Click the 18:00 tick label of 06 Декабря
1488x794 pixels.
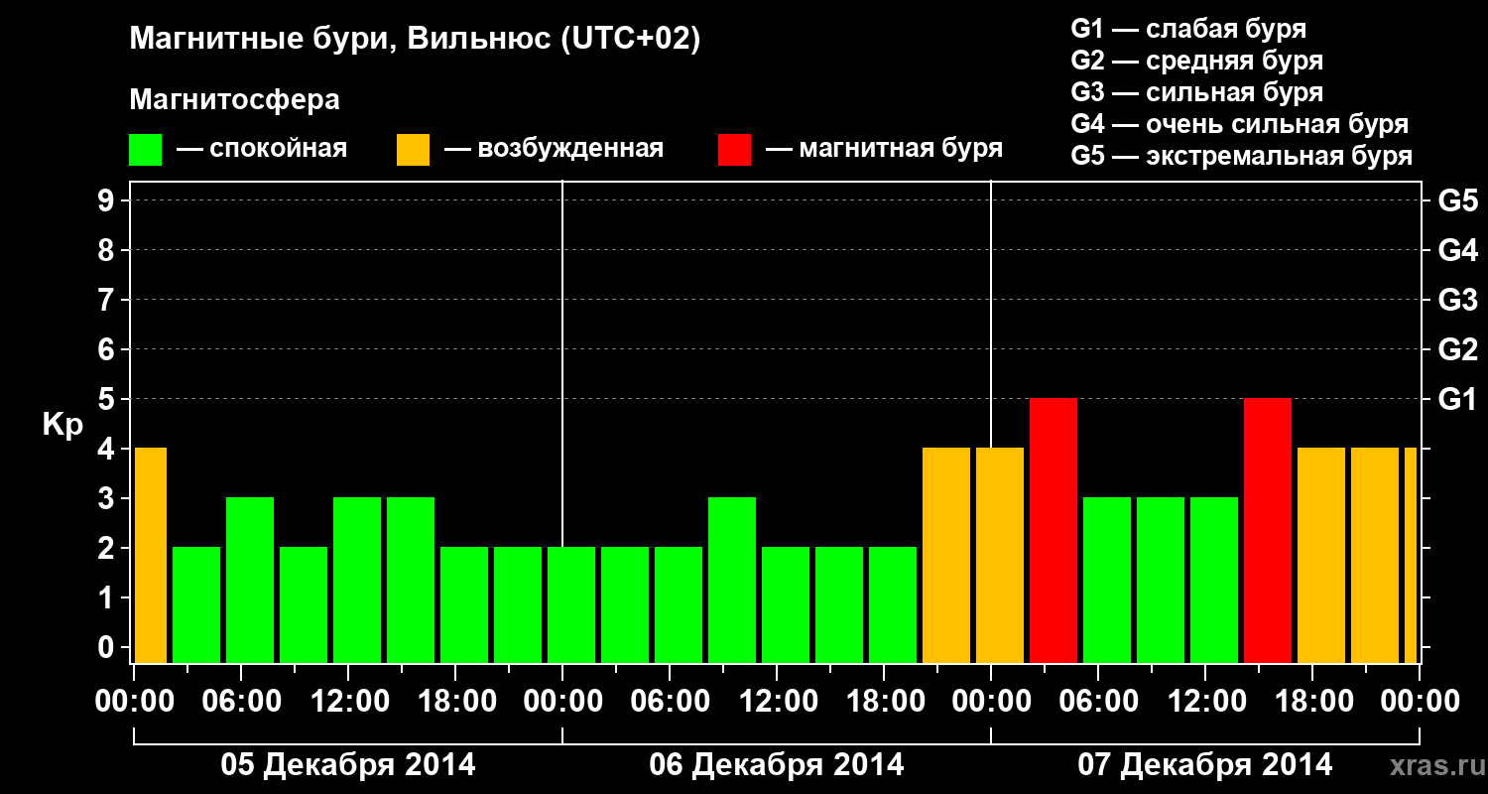(x=884, y=701)
